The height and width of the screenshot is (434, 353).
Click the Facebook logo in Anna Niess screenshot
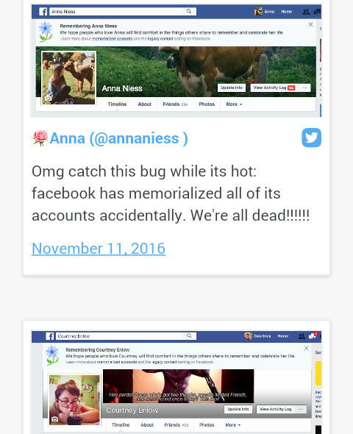point(43,12)
